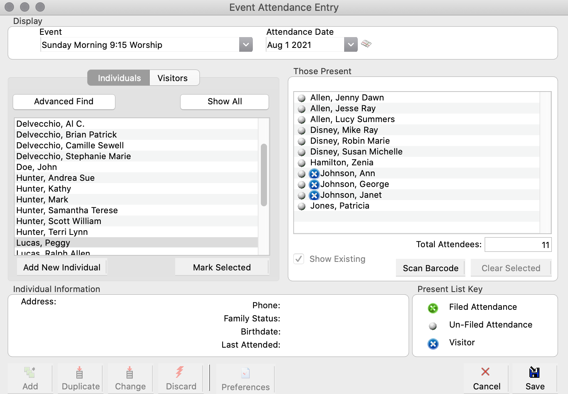Click the Save floppy disk icon
Screen dimensions: 568x394
tap(534, 372)
